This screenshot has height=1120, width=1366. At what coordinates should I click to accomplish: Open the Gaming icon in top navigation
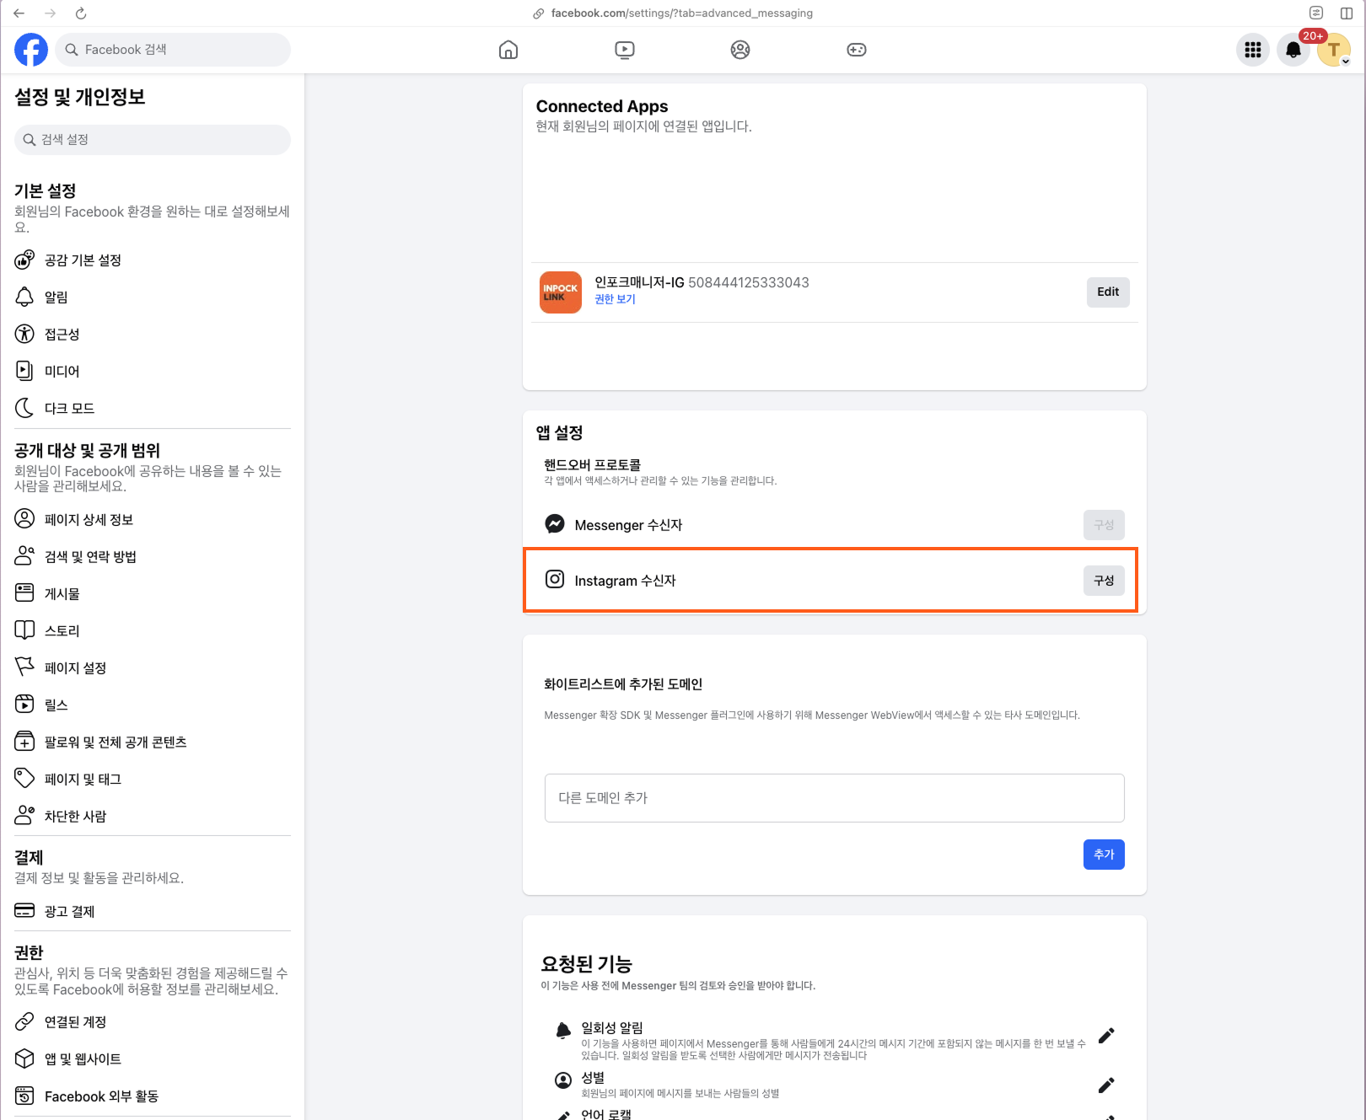point(857,50)
